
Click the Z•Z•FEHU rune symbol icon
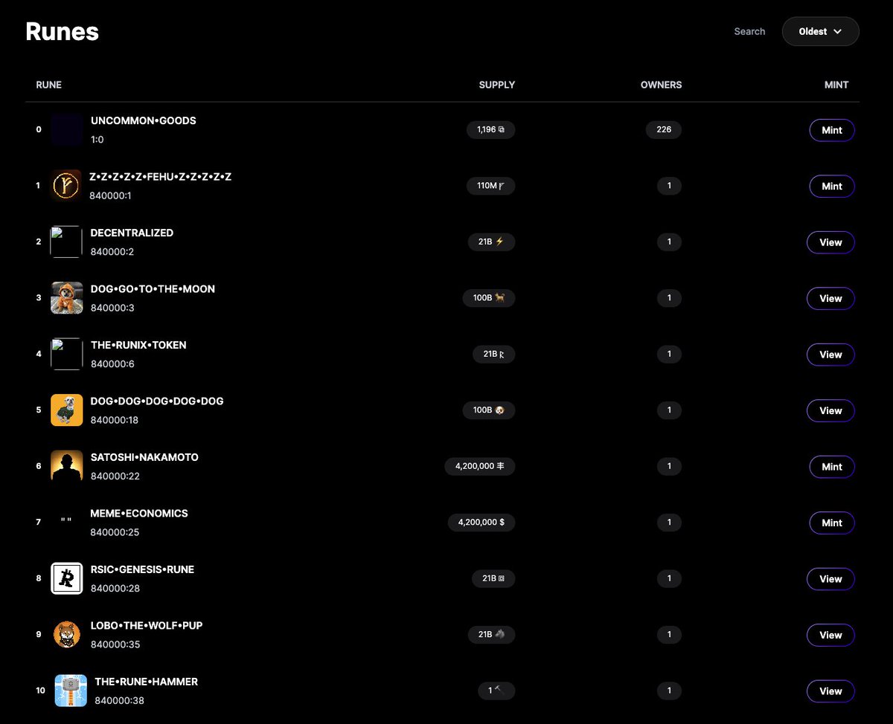pyautogui.click(x=66, y=186)
